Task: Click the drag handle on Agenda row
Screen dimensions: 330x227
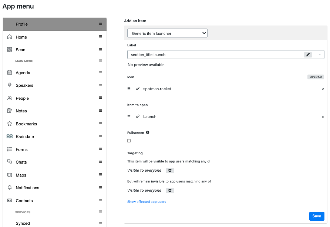Action: [x=101, y=72]
